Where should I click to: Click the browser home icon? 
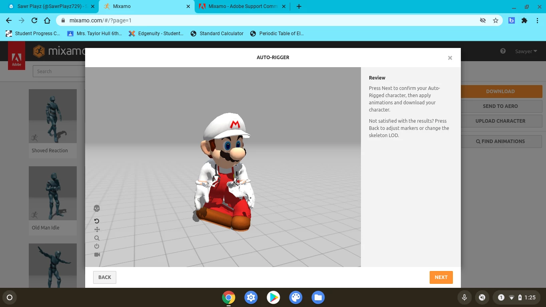coord(47,20)
